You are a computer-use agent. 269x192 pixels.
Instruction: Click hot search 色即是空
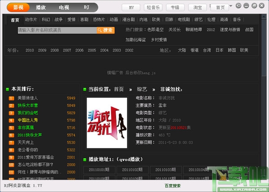coord(156,30)
